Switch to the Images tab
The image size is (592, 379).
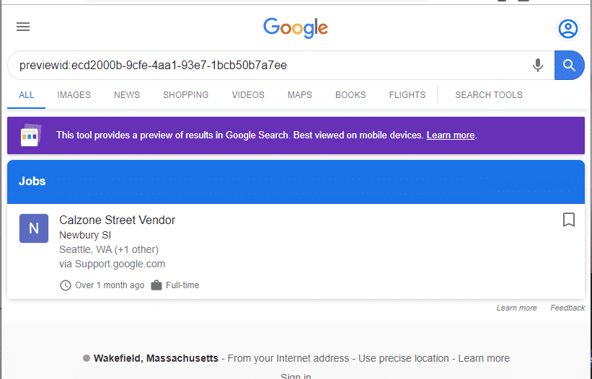point(74,94)
